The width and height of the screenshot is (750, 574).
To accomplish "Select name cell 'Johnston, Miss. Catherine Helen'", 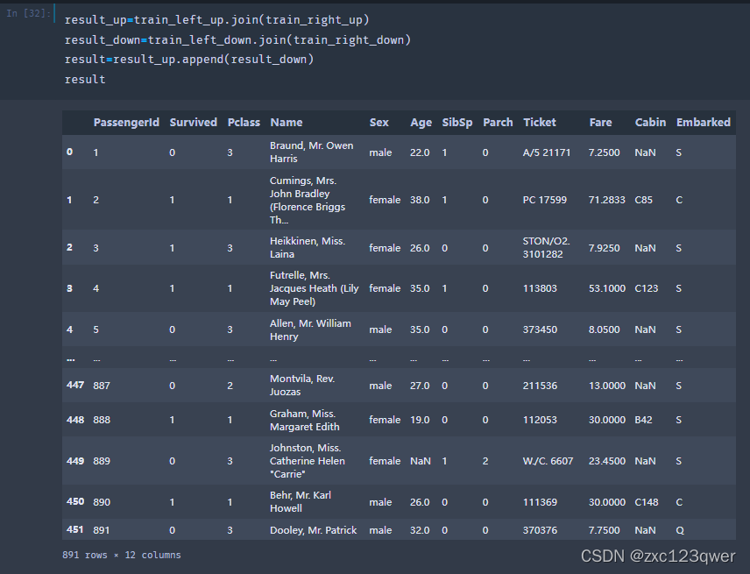I will [307, 461].
